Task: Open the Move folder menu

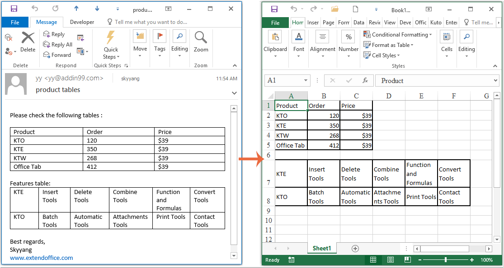Action: pos(140,44)
